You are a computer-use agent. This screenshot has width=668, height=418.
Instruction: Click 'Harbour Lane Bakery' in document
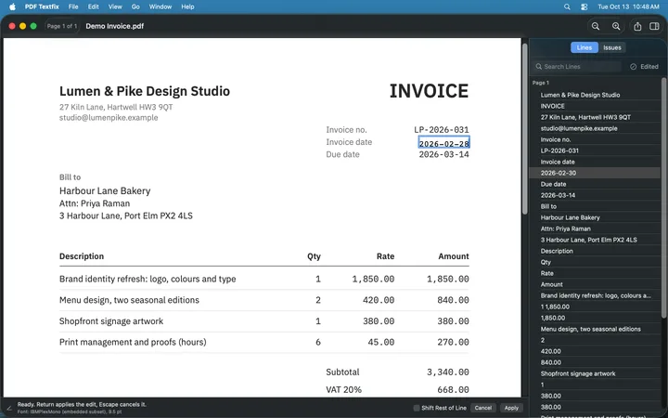(x=105, y=190)
